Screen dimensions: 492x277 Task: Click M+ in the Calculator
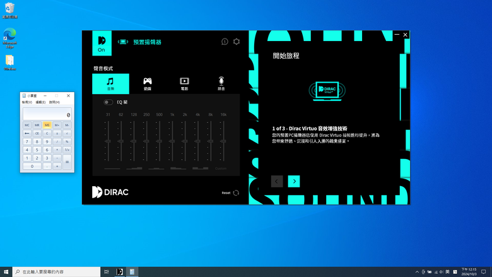point(57,125)
